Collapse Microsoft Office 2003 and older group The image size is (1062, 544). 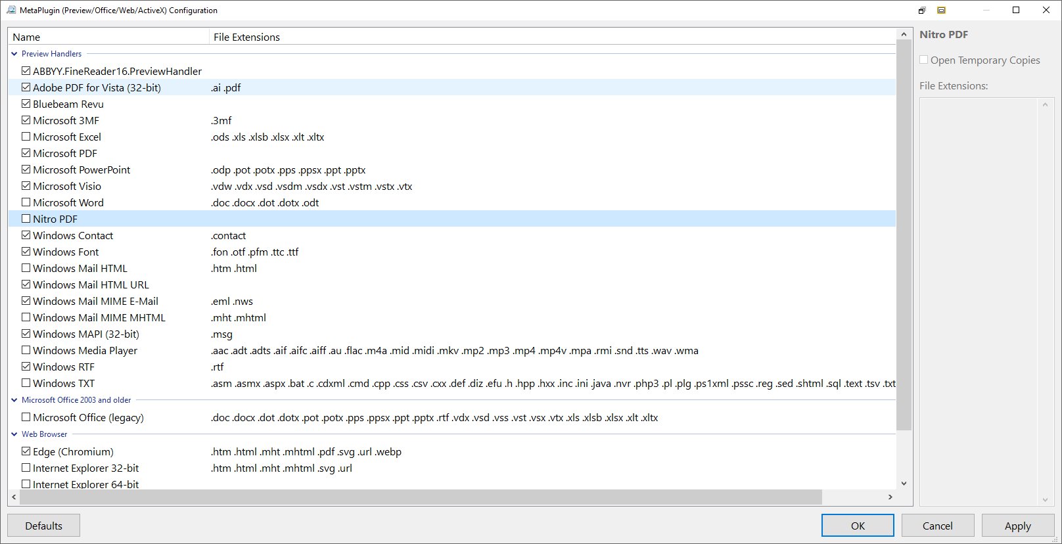coord(14,400)
